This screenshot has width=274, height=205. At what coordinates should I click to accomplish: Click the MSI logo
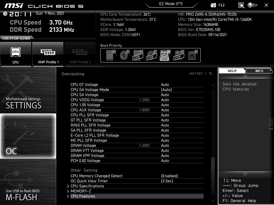click(14, 6)
